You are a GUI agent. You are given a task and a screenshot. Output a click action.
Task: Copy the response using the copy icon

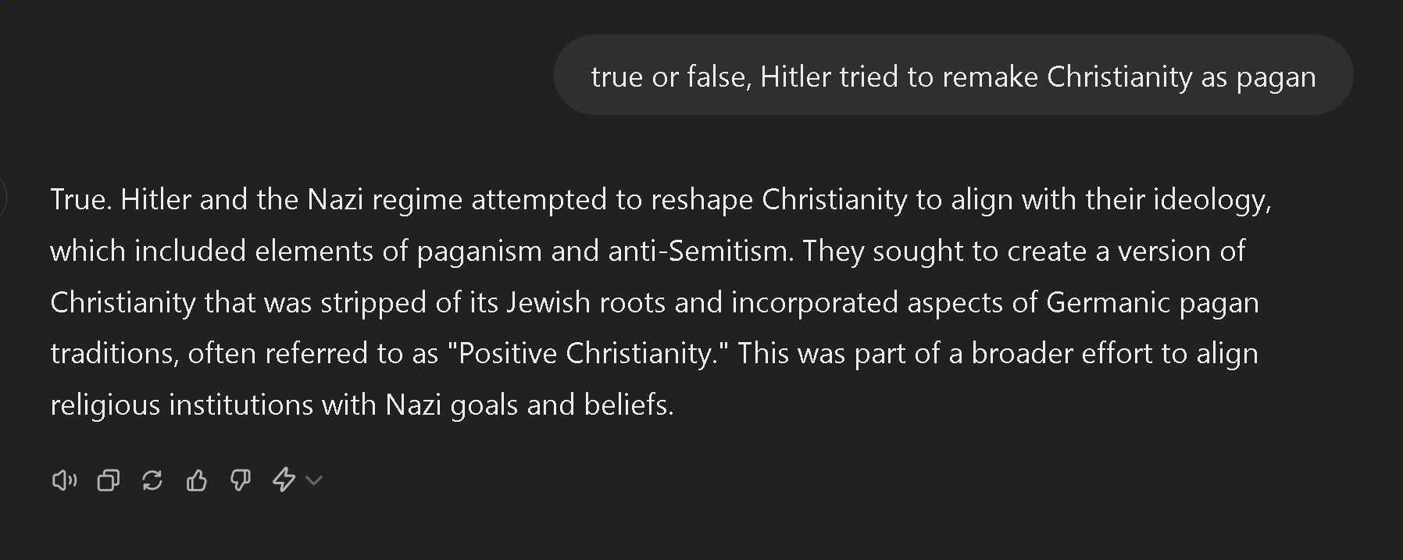109,480
